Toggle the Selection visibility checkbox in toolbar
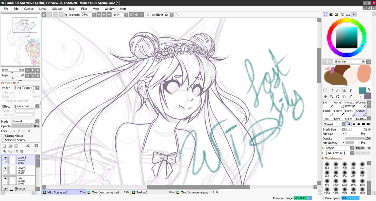The width and height of the screenshot is (376, 201). [x=66, y=15]
